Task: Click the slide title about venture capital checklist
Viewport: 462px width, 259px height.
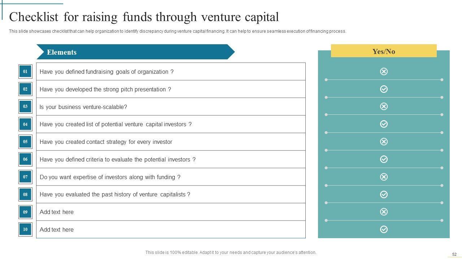Action: (x=144, y=17)
